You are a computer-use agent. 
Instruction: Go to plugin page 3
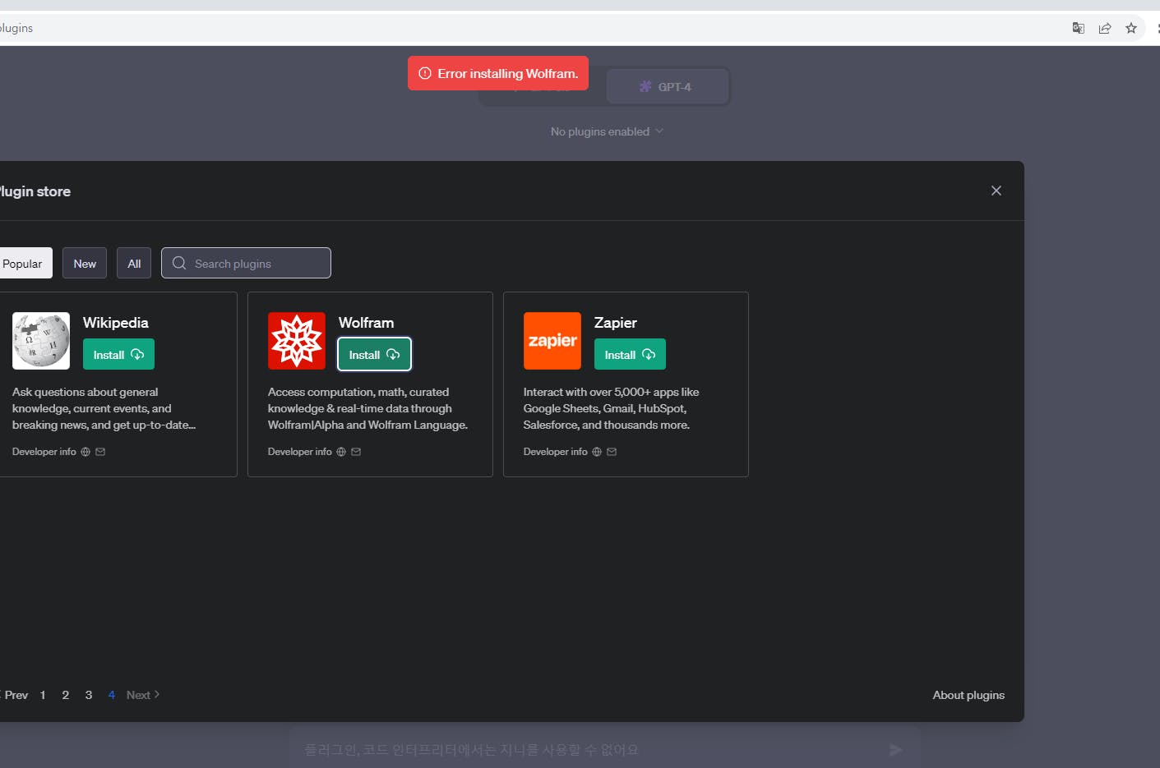point(89,695)
